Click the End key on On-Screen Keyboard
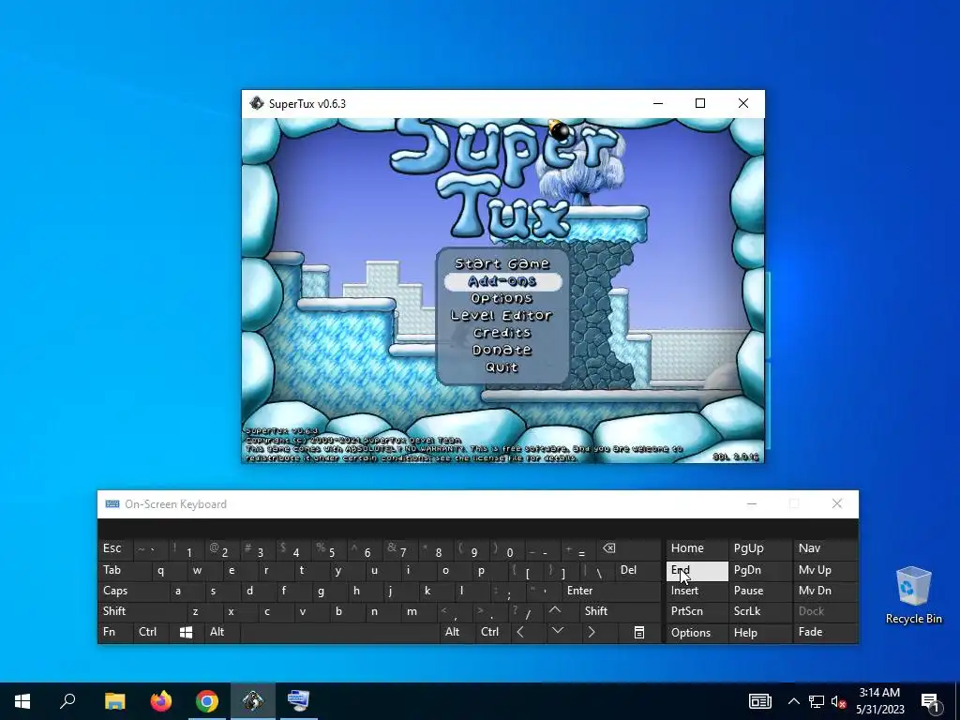The height and width of the screenshot is (720, 960). (697, 570)
